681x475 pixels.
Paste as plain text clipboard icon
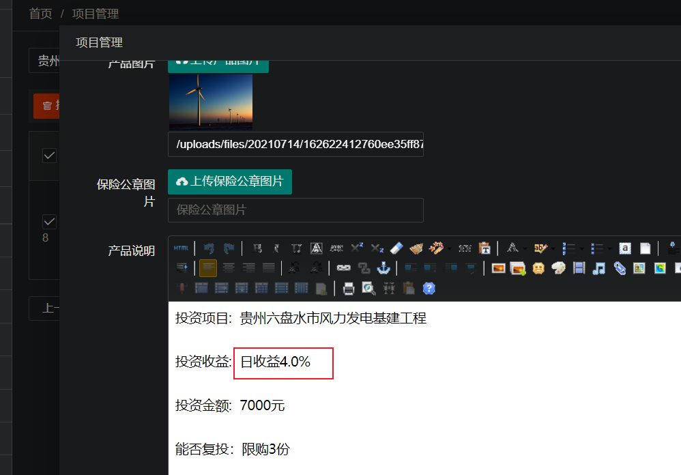(x=484, y=248)
